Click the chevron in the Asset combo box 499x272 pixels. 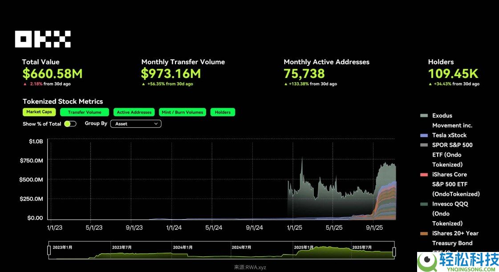[156, 124]
